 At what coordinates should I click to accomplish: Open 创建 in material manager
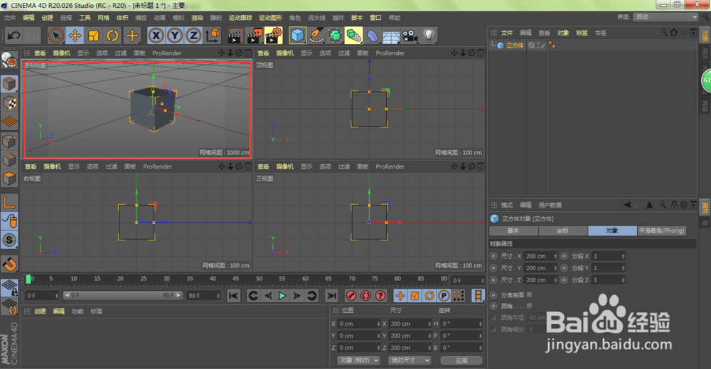40,311
